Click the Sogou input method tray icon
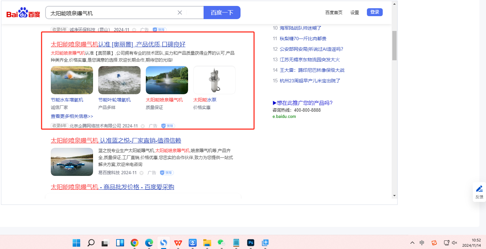486x249 pixels. coord(434,243)
